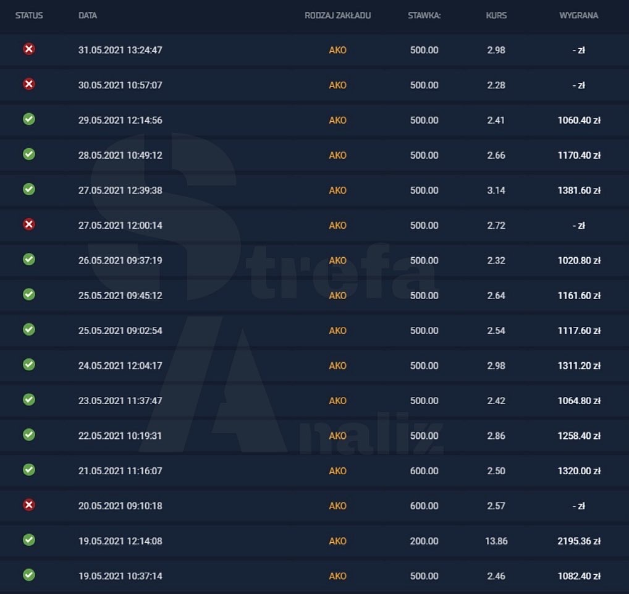
Task: Click lost status icon for 27.05.2021 12:00:14 bet
Action: pyautogui.click(x=29, y=224)
